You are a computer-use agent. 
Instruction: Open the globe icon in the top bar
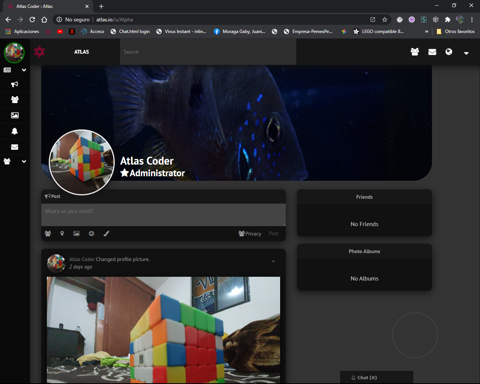click(448, 52)
